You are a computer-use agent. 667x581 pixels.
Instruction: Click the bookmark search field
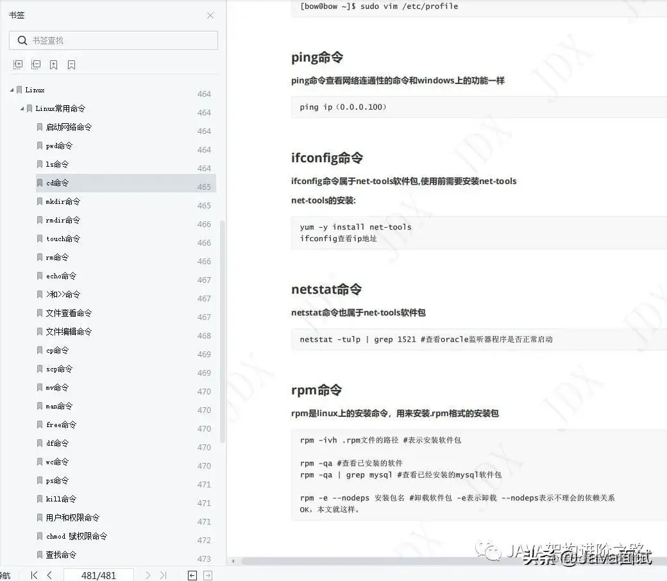pyautogui.click(x=113, y=40)
